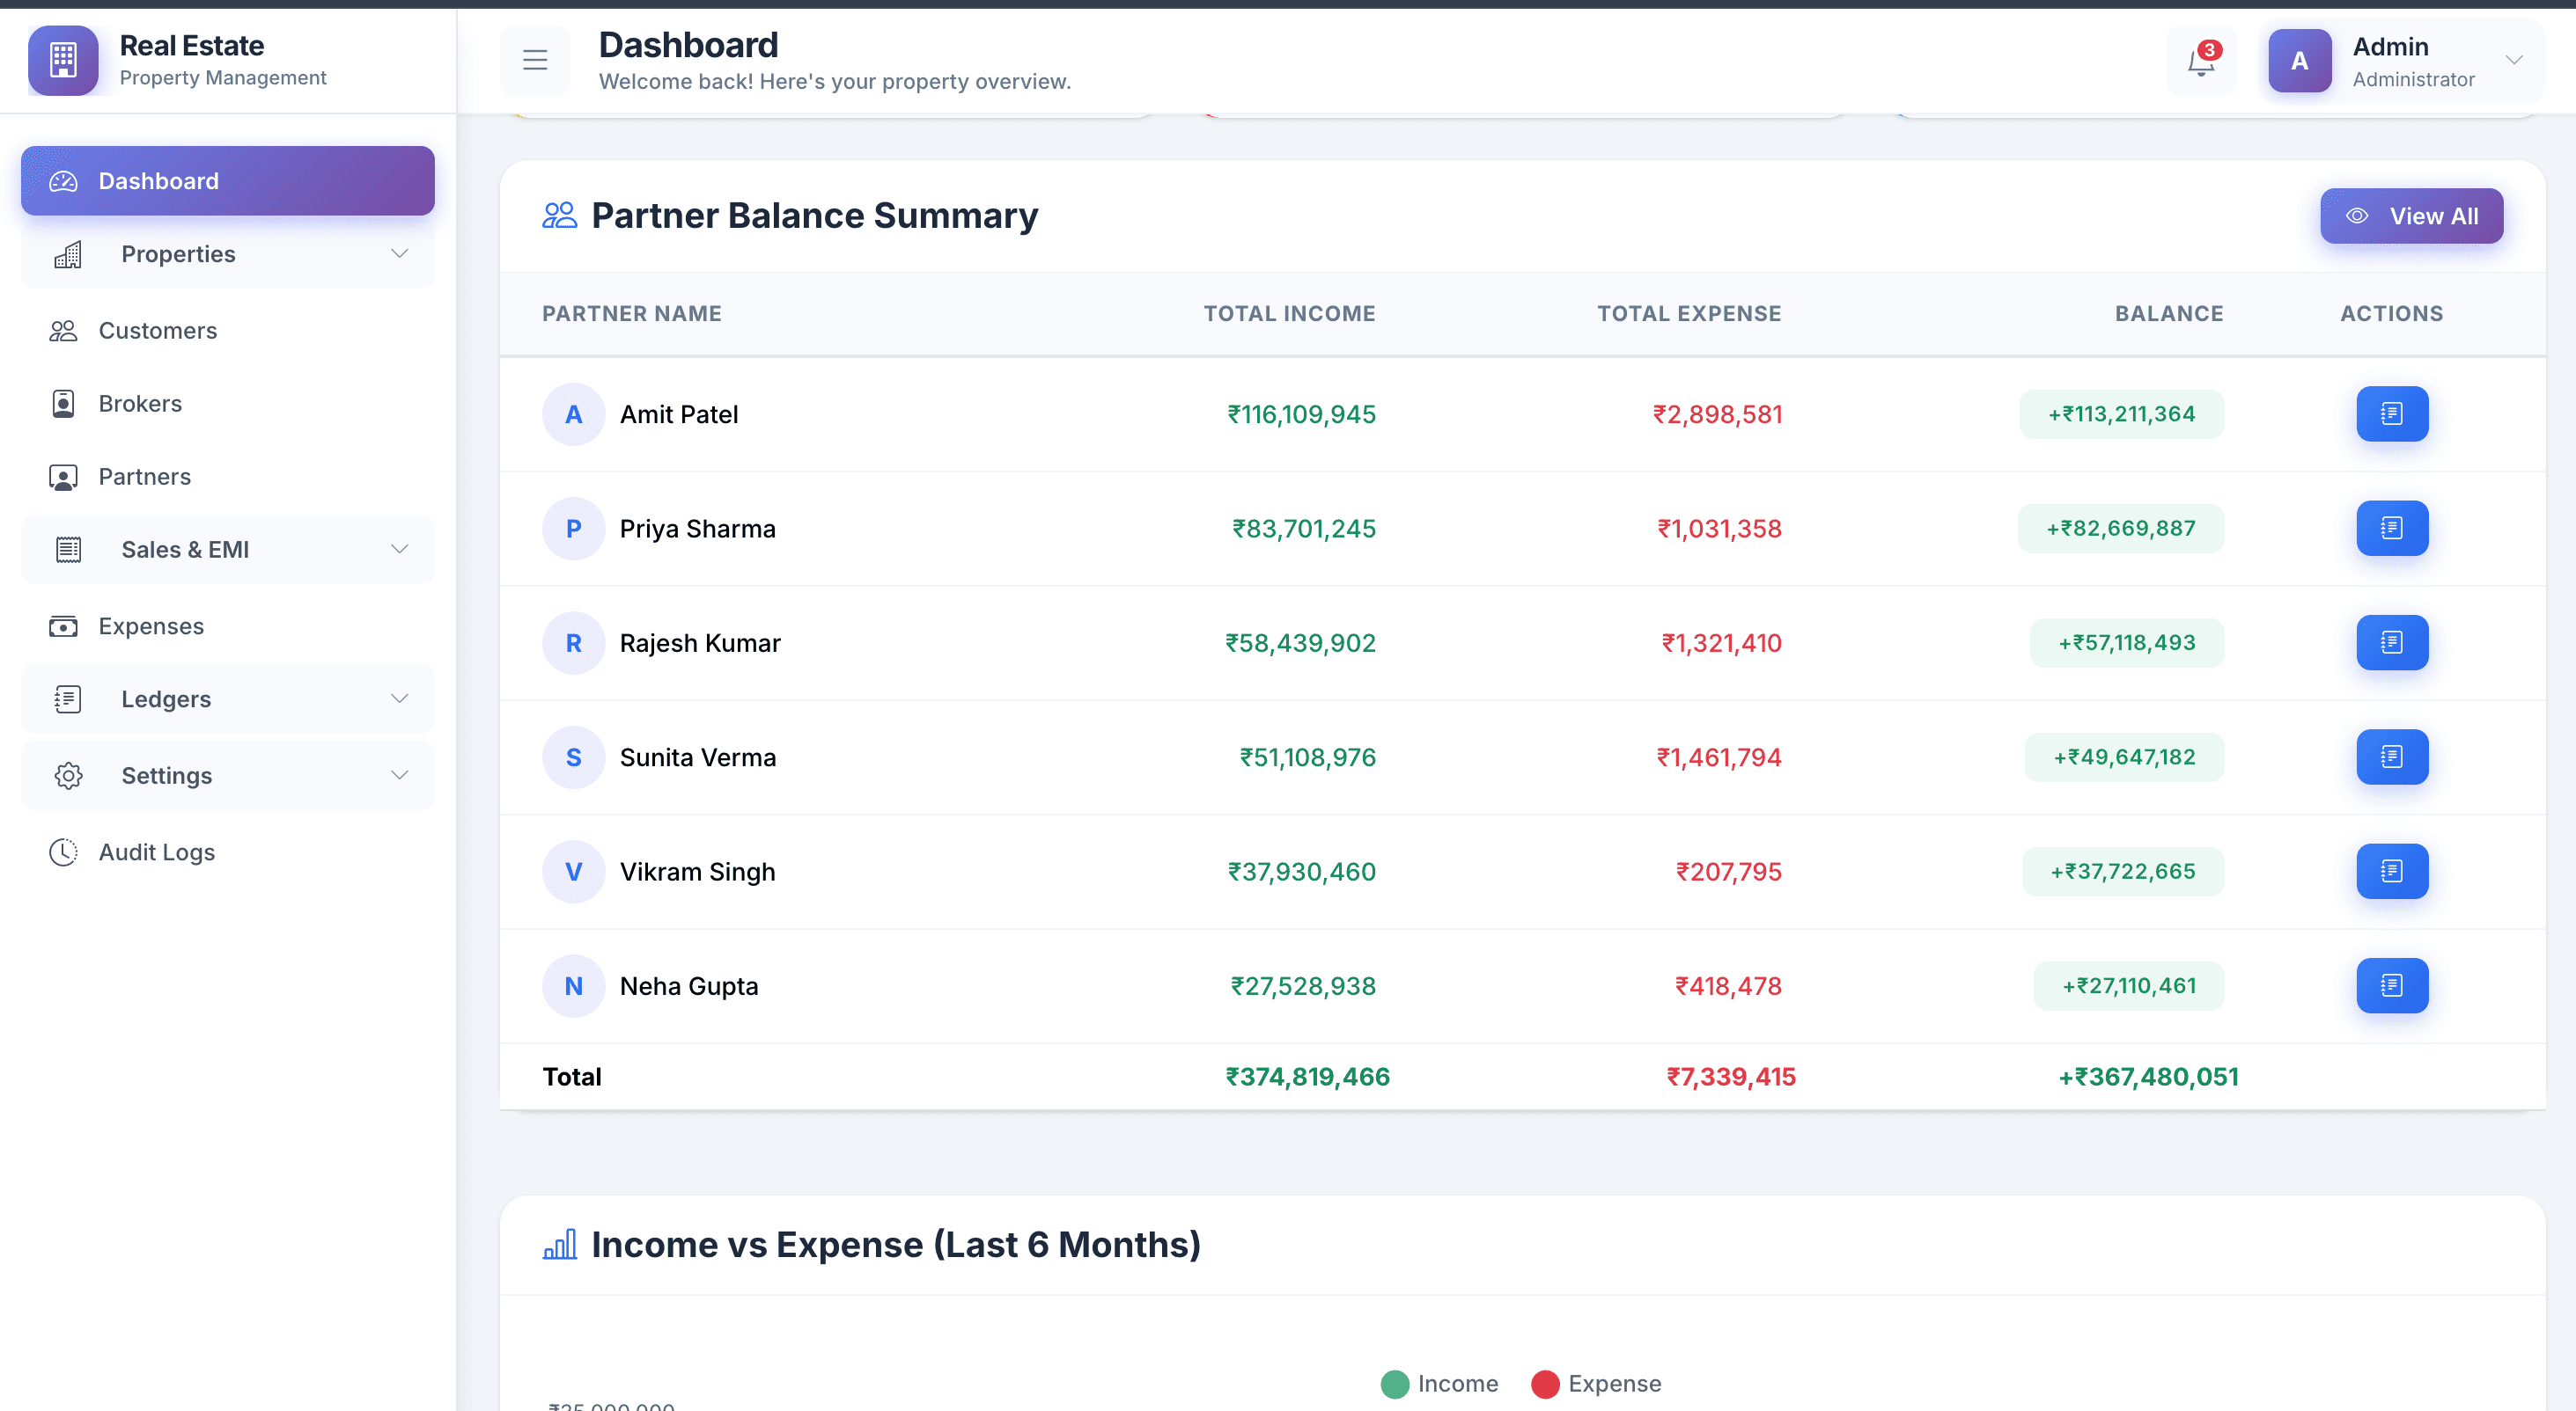Screen dimensions: 2576x1411
Task: Click ledger icon for Neha Gupta
Action: point(2391,985)
